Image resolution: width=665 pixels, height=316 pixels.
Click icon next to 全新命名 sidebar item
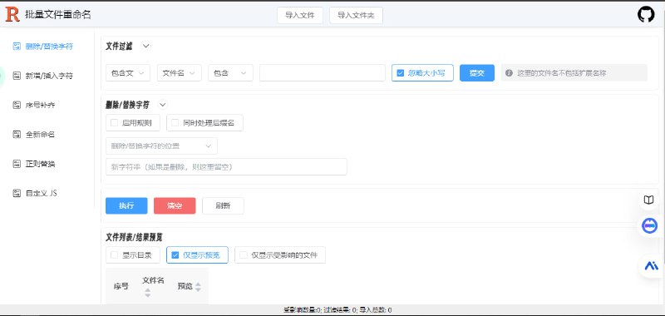(x=17, y=135)
